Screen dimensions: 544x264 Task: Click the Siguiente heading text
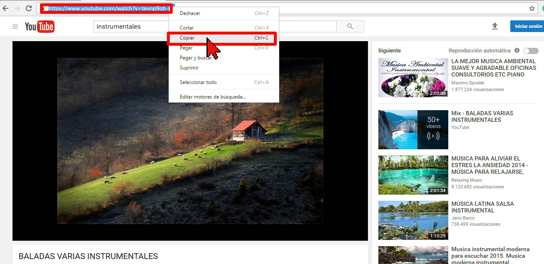(390, 50)
